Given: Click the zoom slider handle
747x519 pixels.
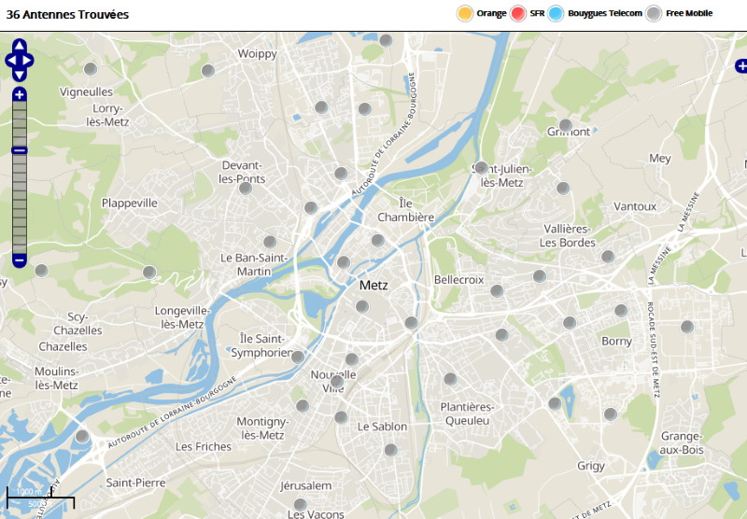Looking at the screenshot, I should pos(20,150).
